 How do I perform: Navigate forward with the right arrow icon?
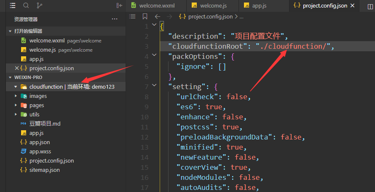[169, 17]
